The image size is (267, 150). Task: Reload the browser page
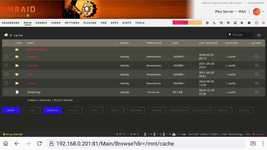pyautogui.click(x=40, y=144)
